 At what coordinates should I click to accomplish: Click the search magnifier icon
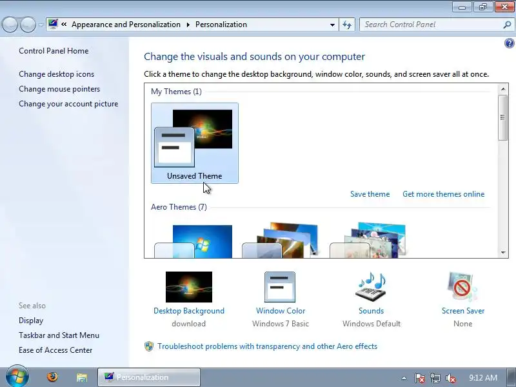click(507, 25)
